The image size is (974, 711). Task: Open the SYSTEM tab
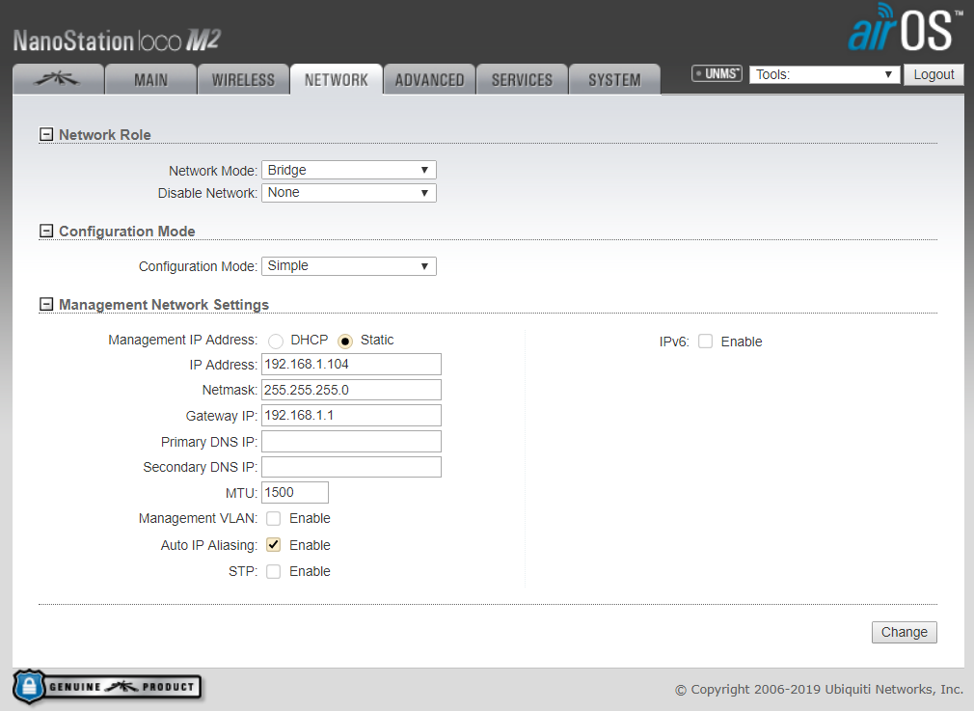[x=615, y=79]
